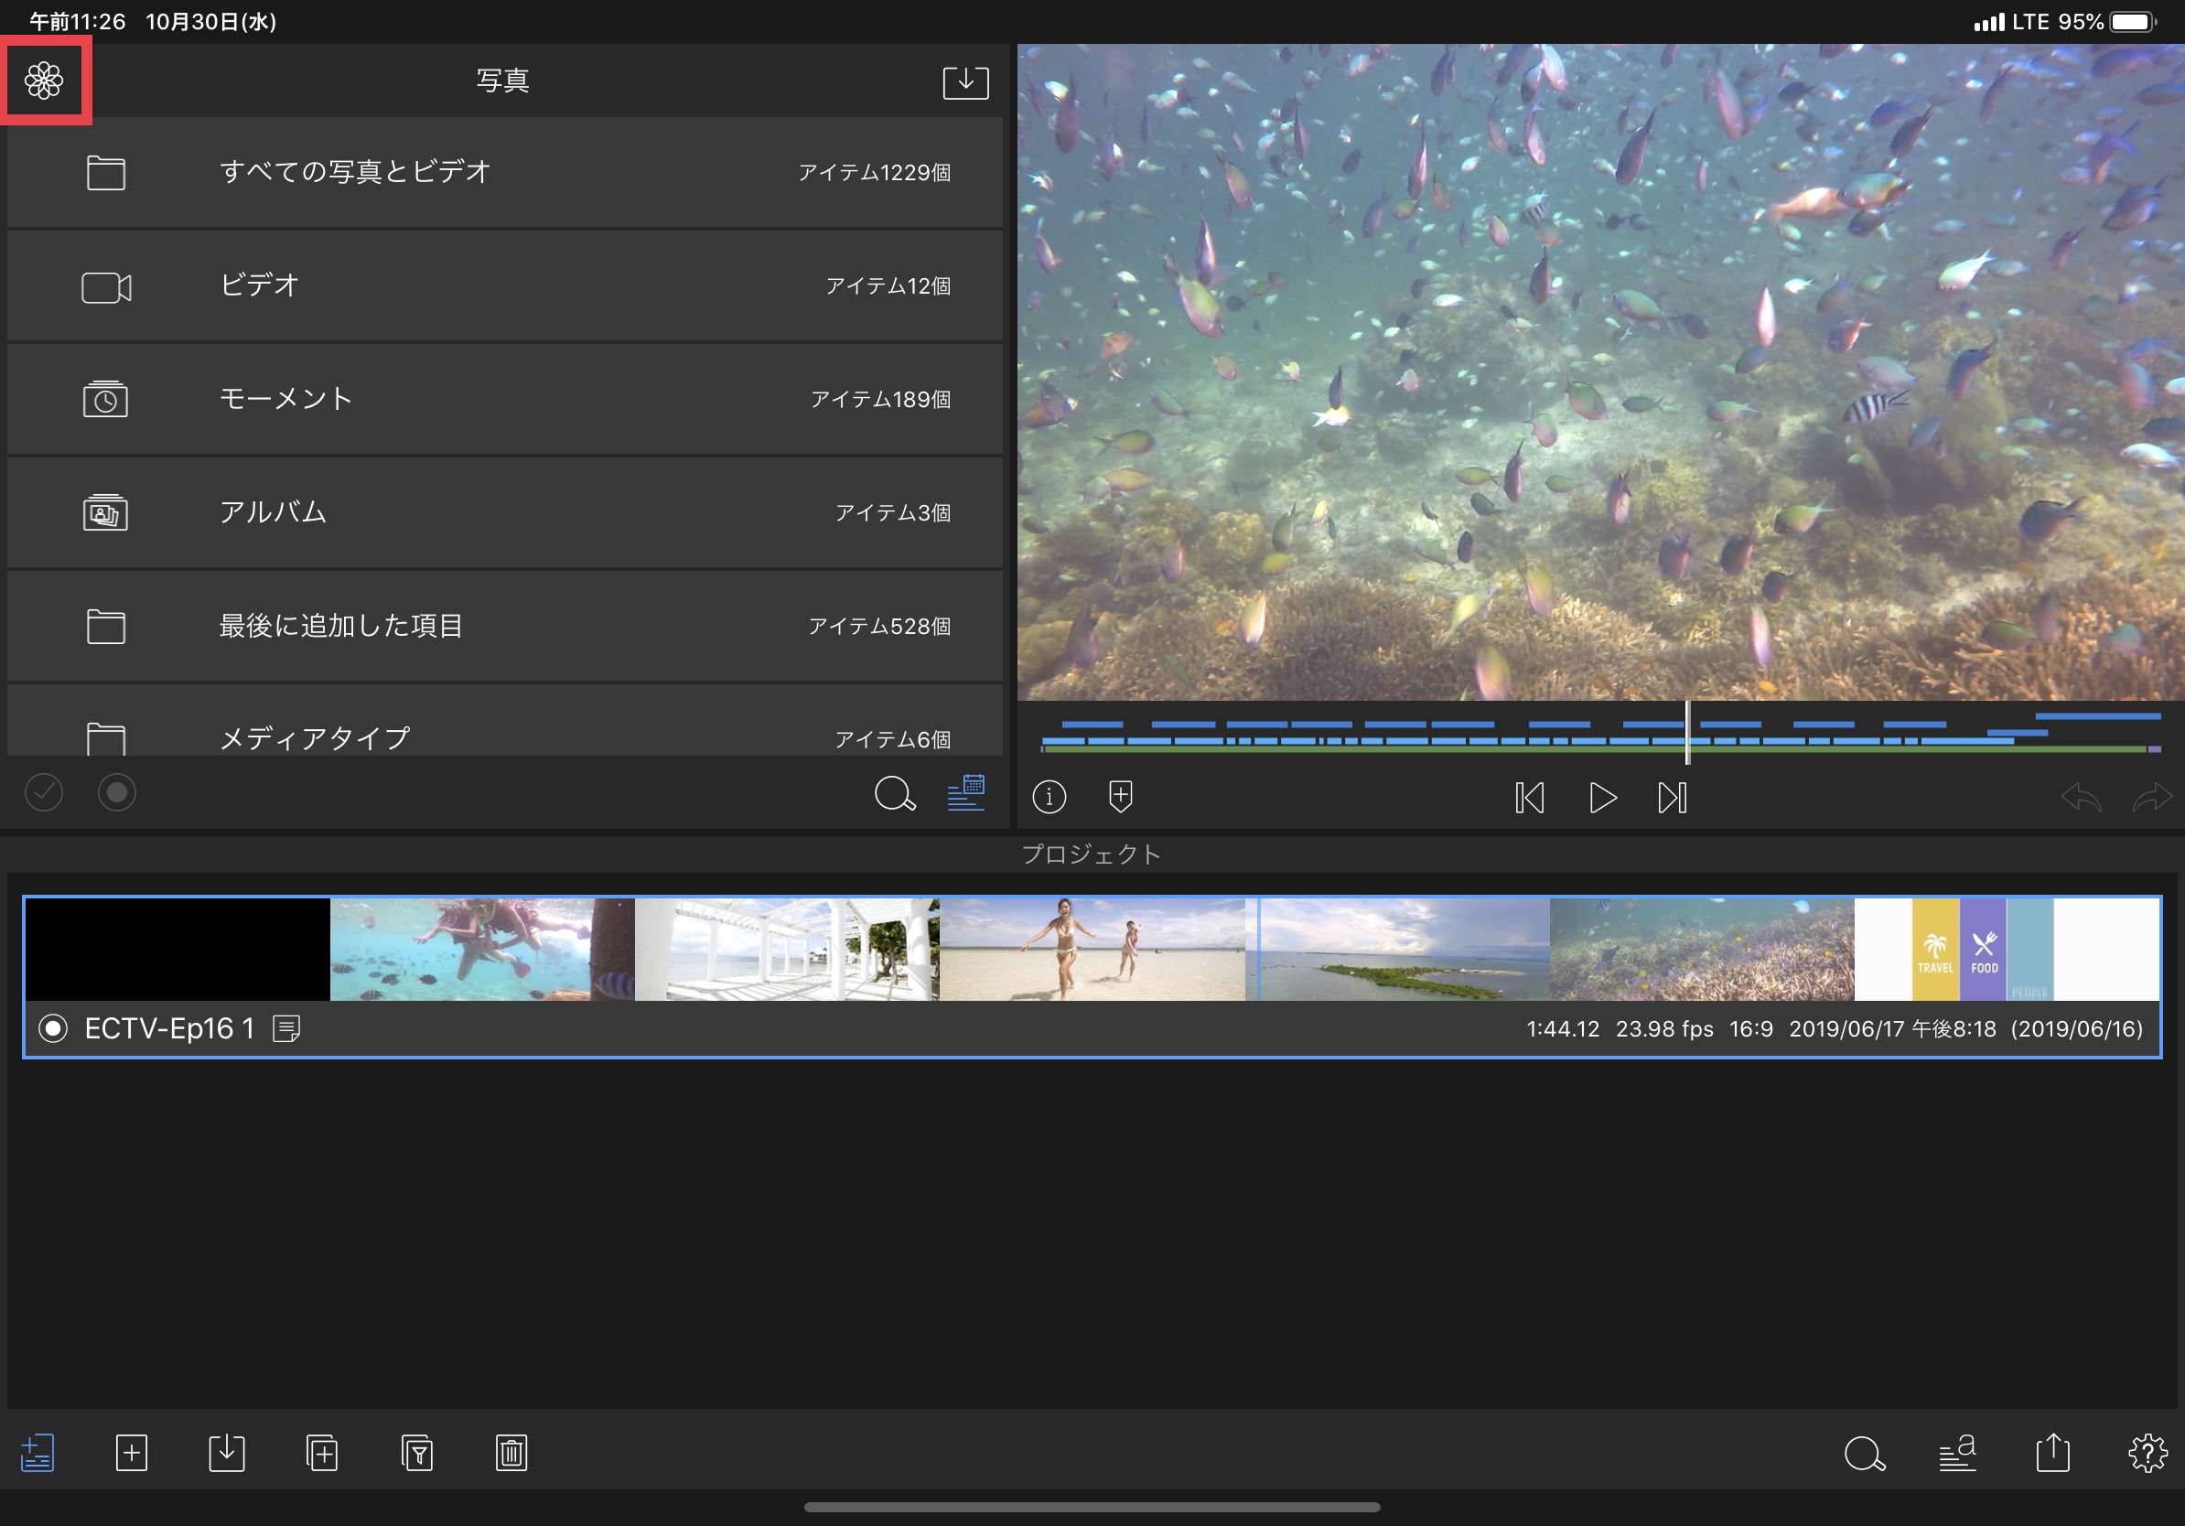Select the beach runner thumbnail in project strip
Image resolution: width=2185 pixels, height=1526 pixels.
click(1091, 949)
